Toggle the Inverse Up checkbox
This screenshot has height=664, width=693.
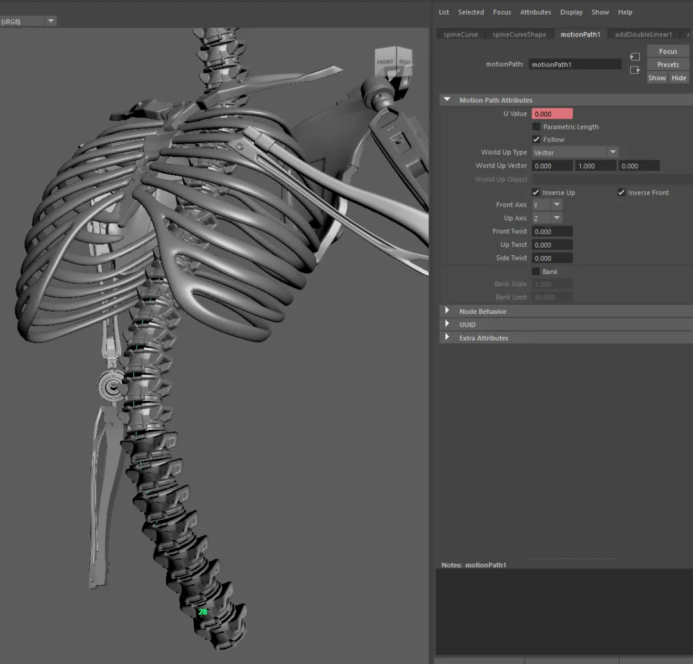click(536, 192)
